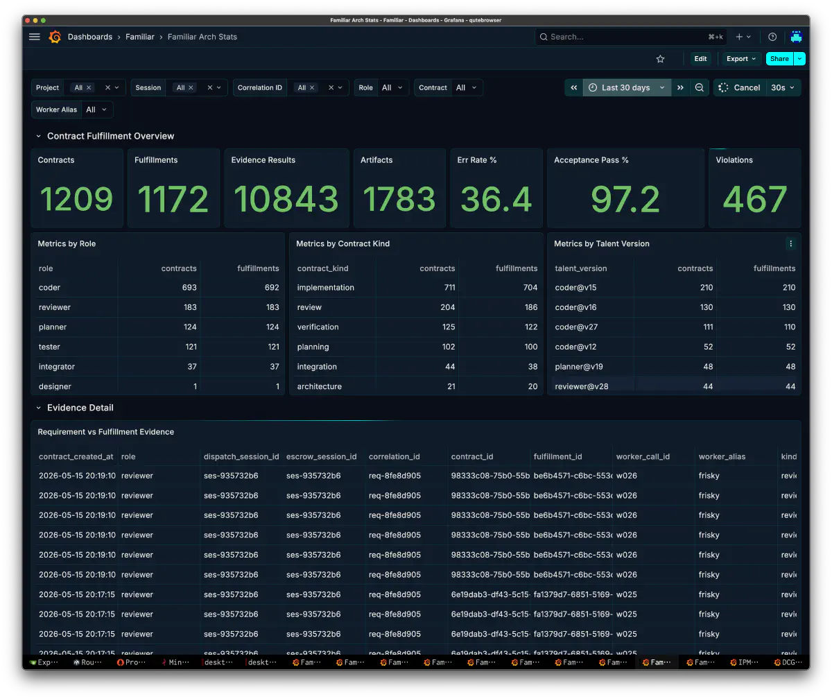This screenshot has height=699, width=832.
Task: Go to Dashboards breadcrumb
Action: pos(90,37)
